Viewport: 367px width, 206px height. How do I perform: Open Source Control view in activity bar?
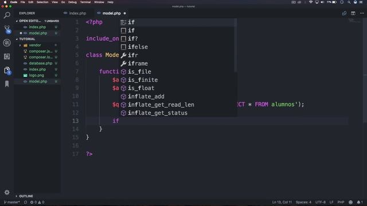point(7,29)
